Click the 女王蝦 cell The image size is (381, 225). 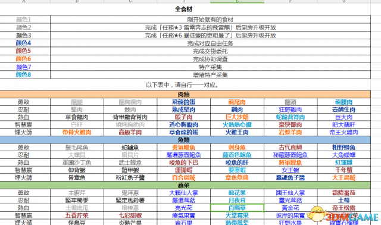click(291, 170)
